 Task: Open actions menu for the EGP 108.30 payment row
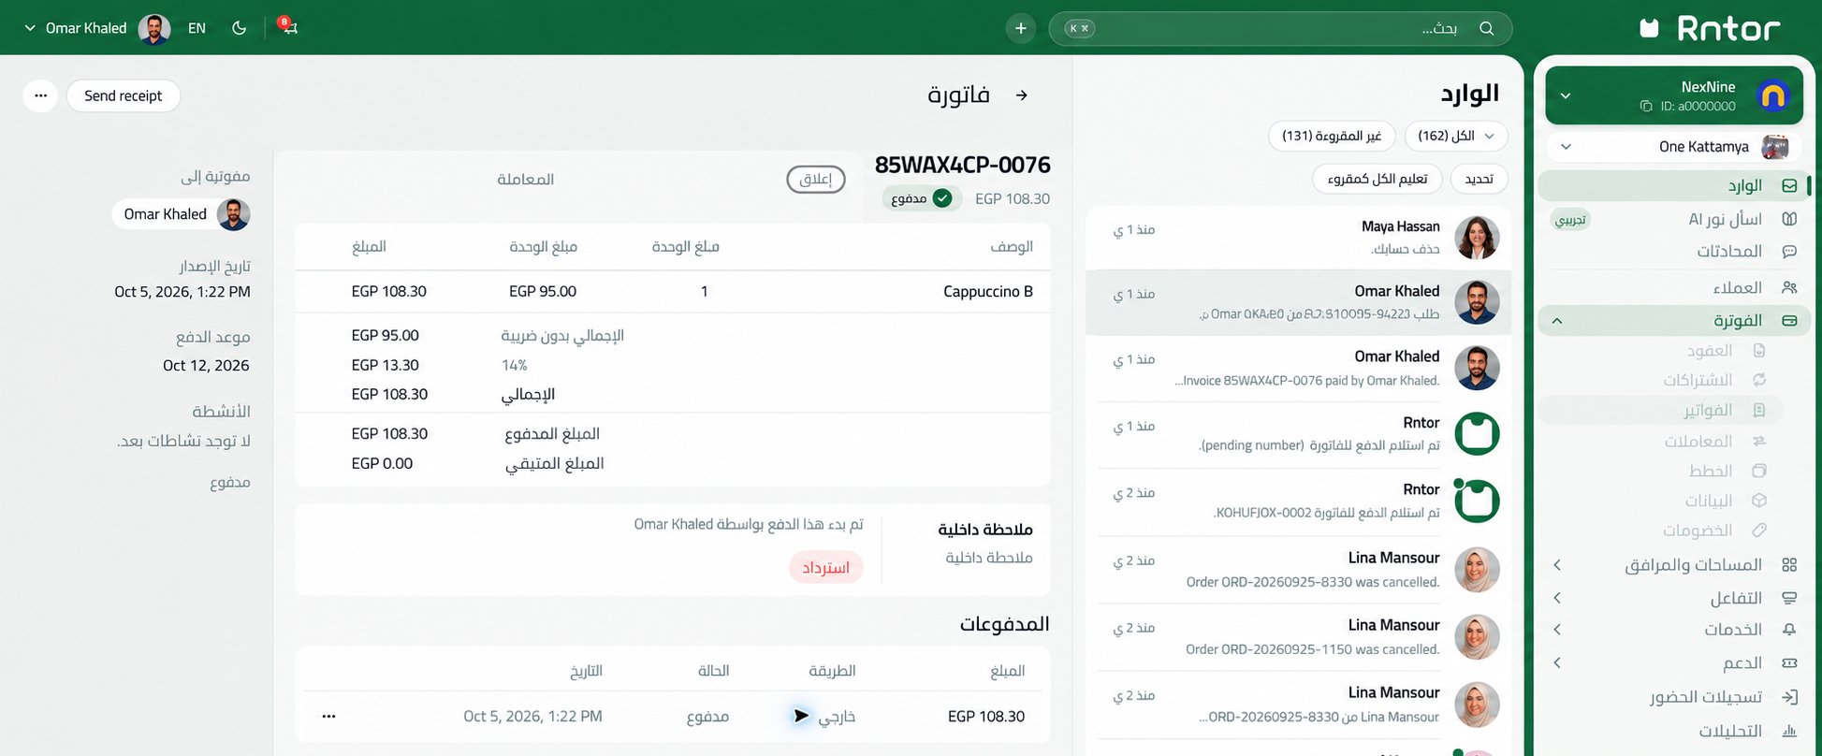(328, 717)
